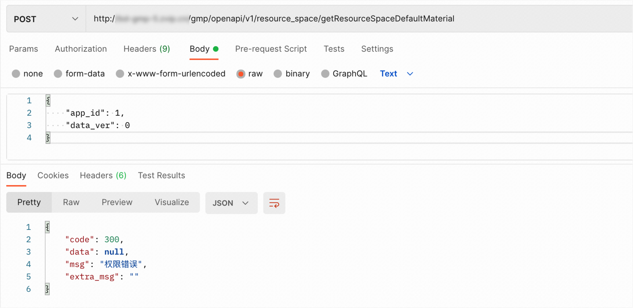Select the 'none' body type radio
The image size is (633, 308).
click(16, 74)
